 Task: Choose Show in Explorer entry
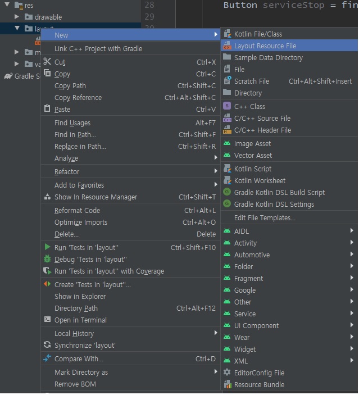click(130, 296)
